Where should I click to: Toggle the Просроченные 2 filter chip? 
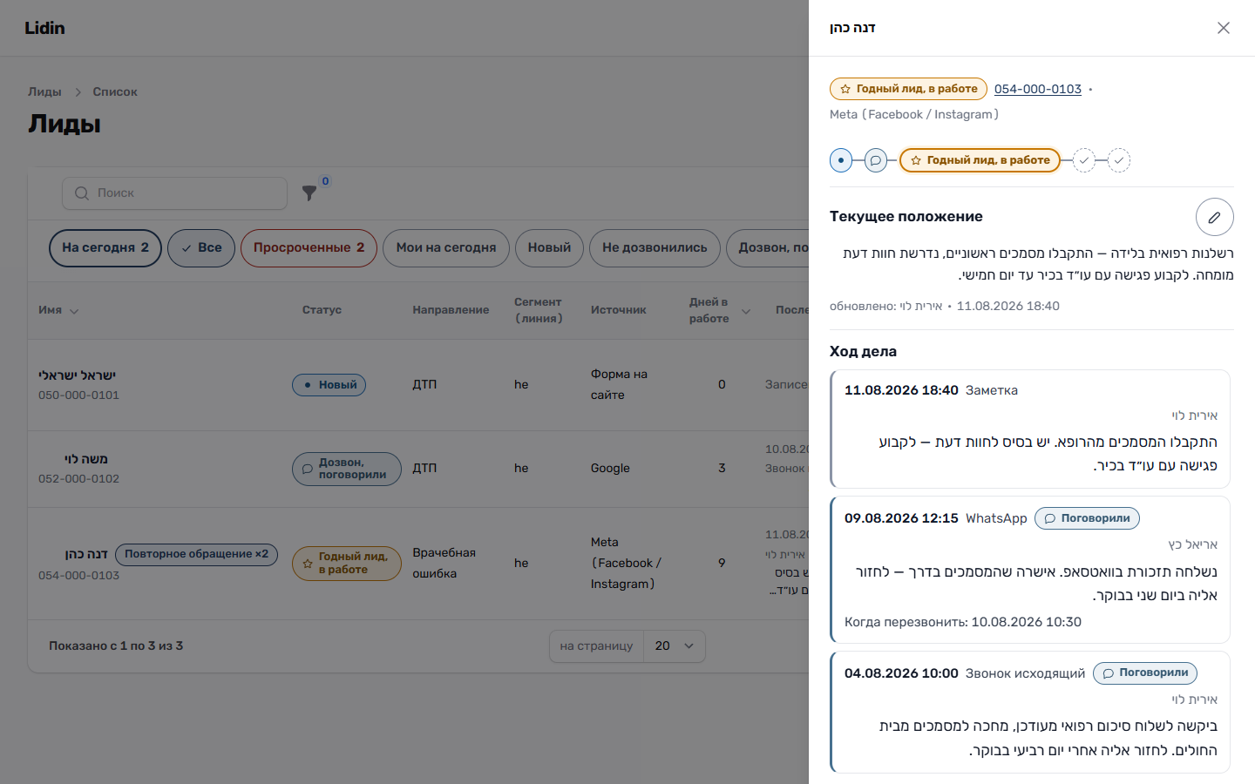(309, 248)
